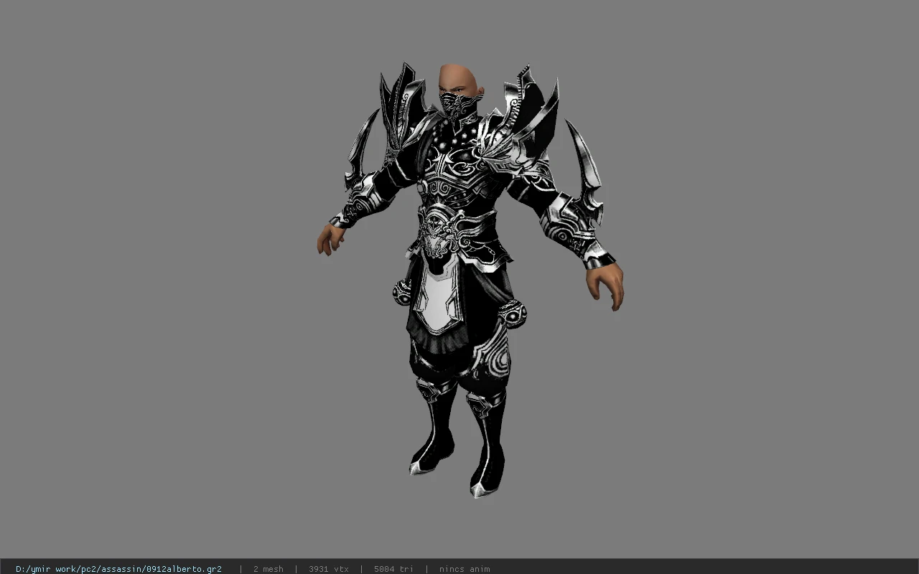Click the model's bare hand near the curved blade
This screenshot has height=574, width=919.
(330, 238)
